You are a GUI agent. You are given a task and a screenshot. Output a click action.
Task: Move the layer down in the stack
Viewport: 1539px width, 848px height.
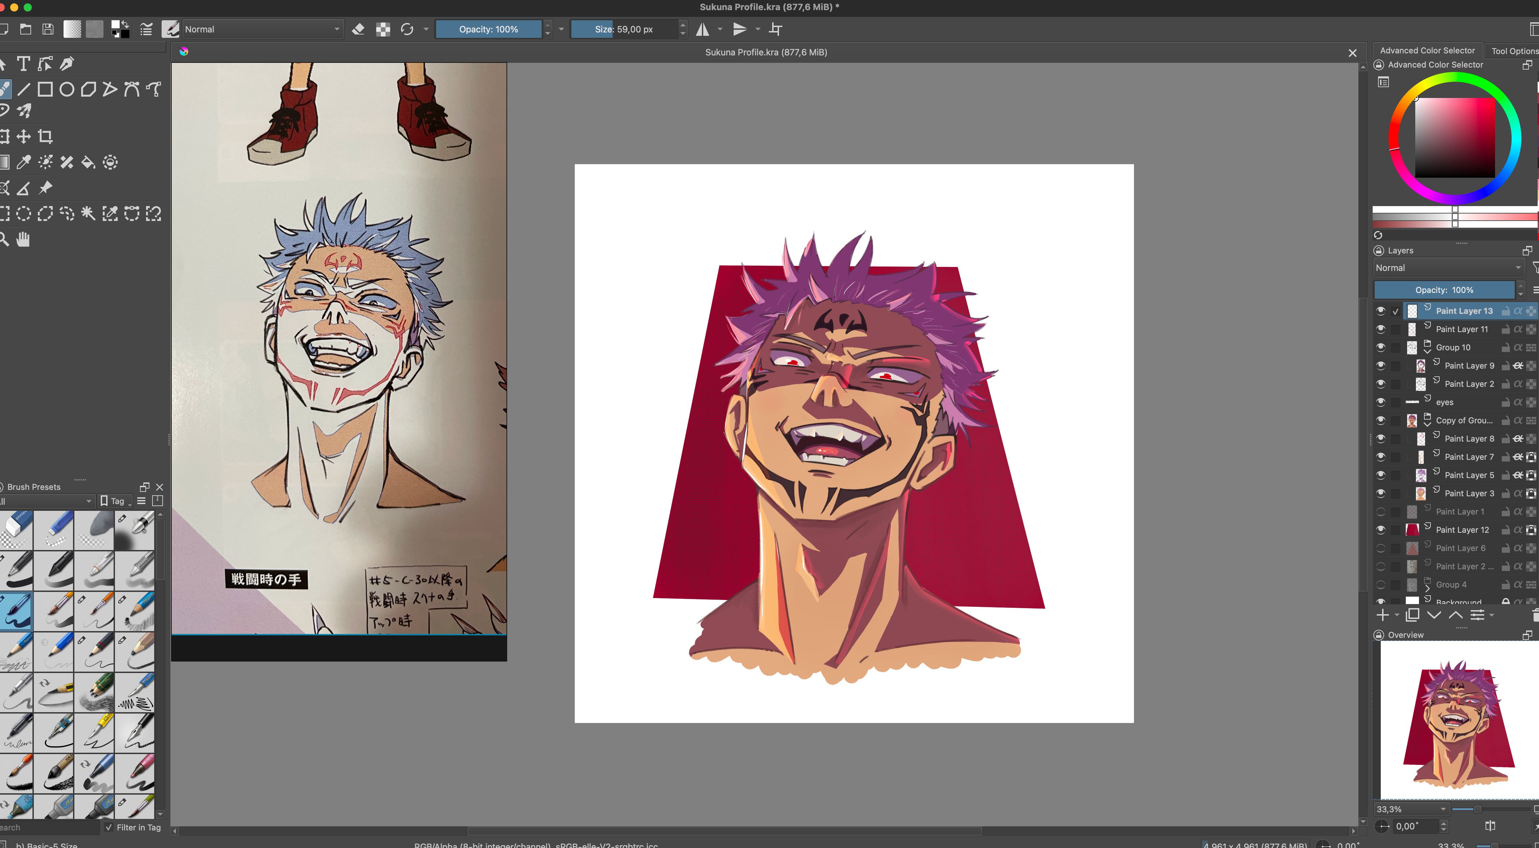click(1434, 615)
